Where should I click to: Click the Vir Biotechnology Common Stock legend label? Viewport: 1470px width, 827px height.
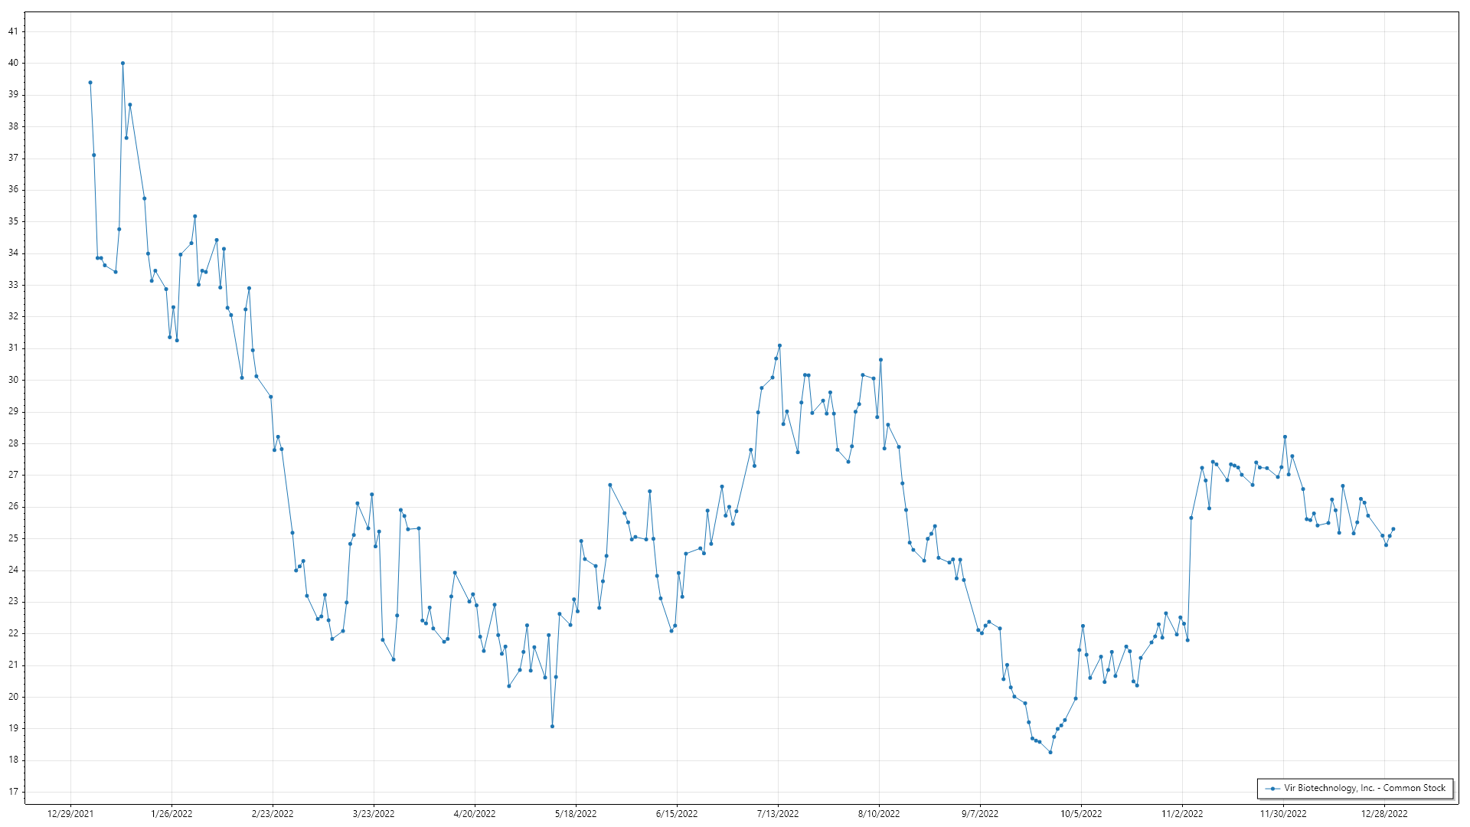[x=1364, y=788]
